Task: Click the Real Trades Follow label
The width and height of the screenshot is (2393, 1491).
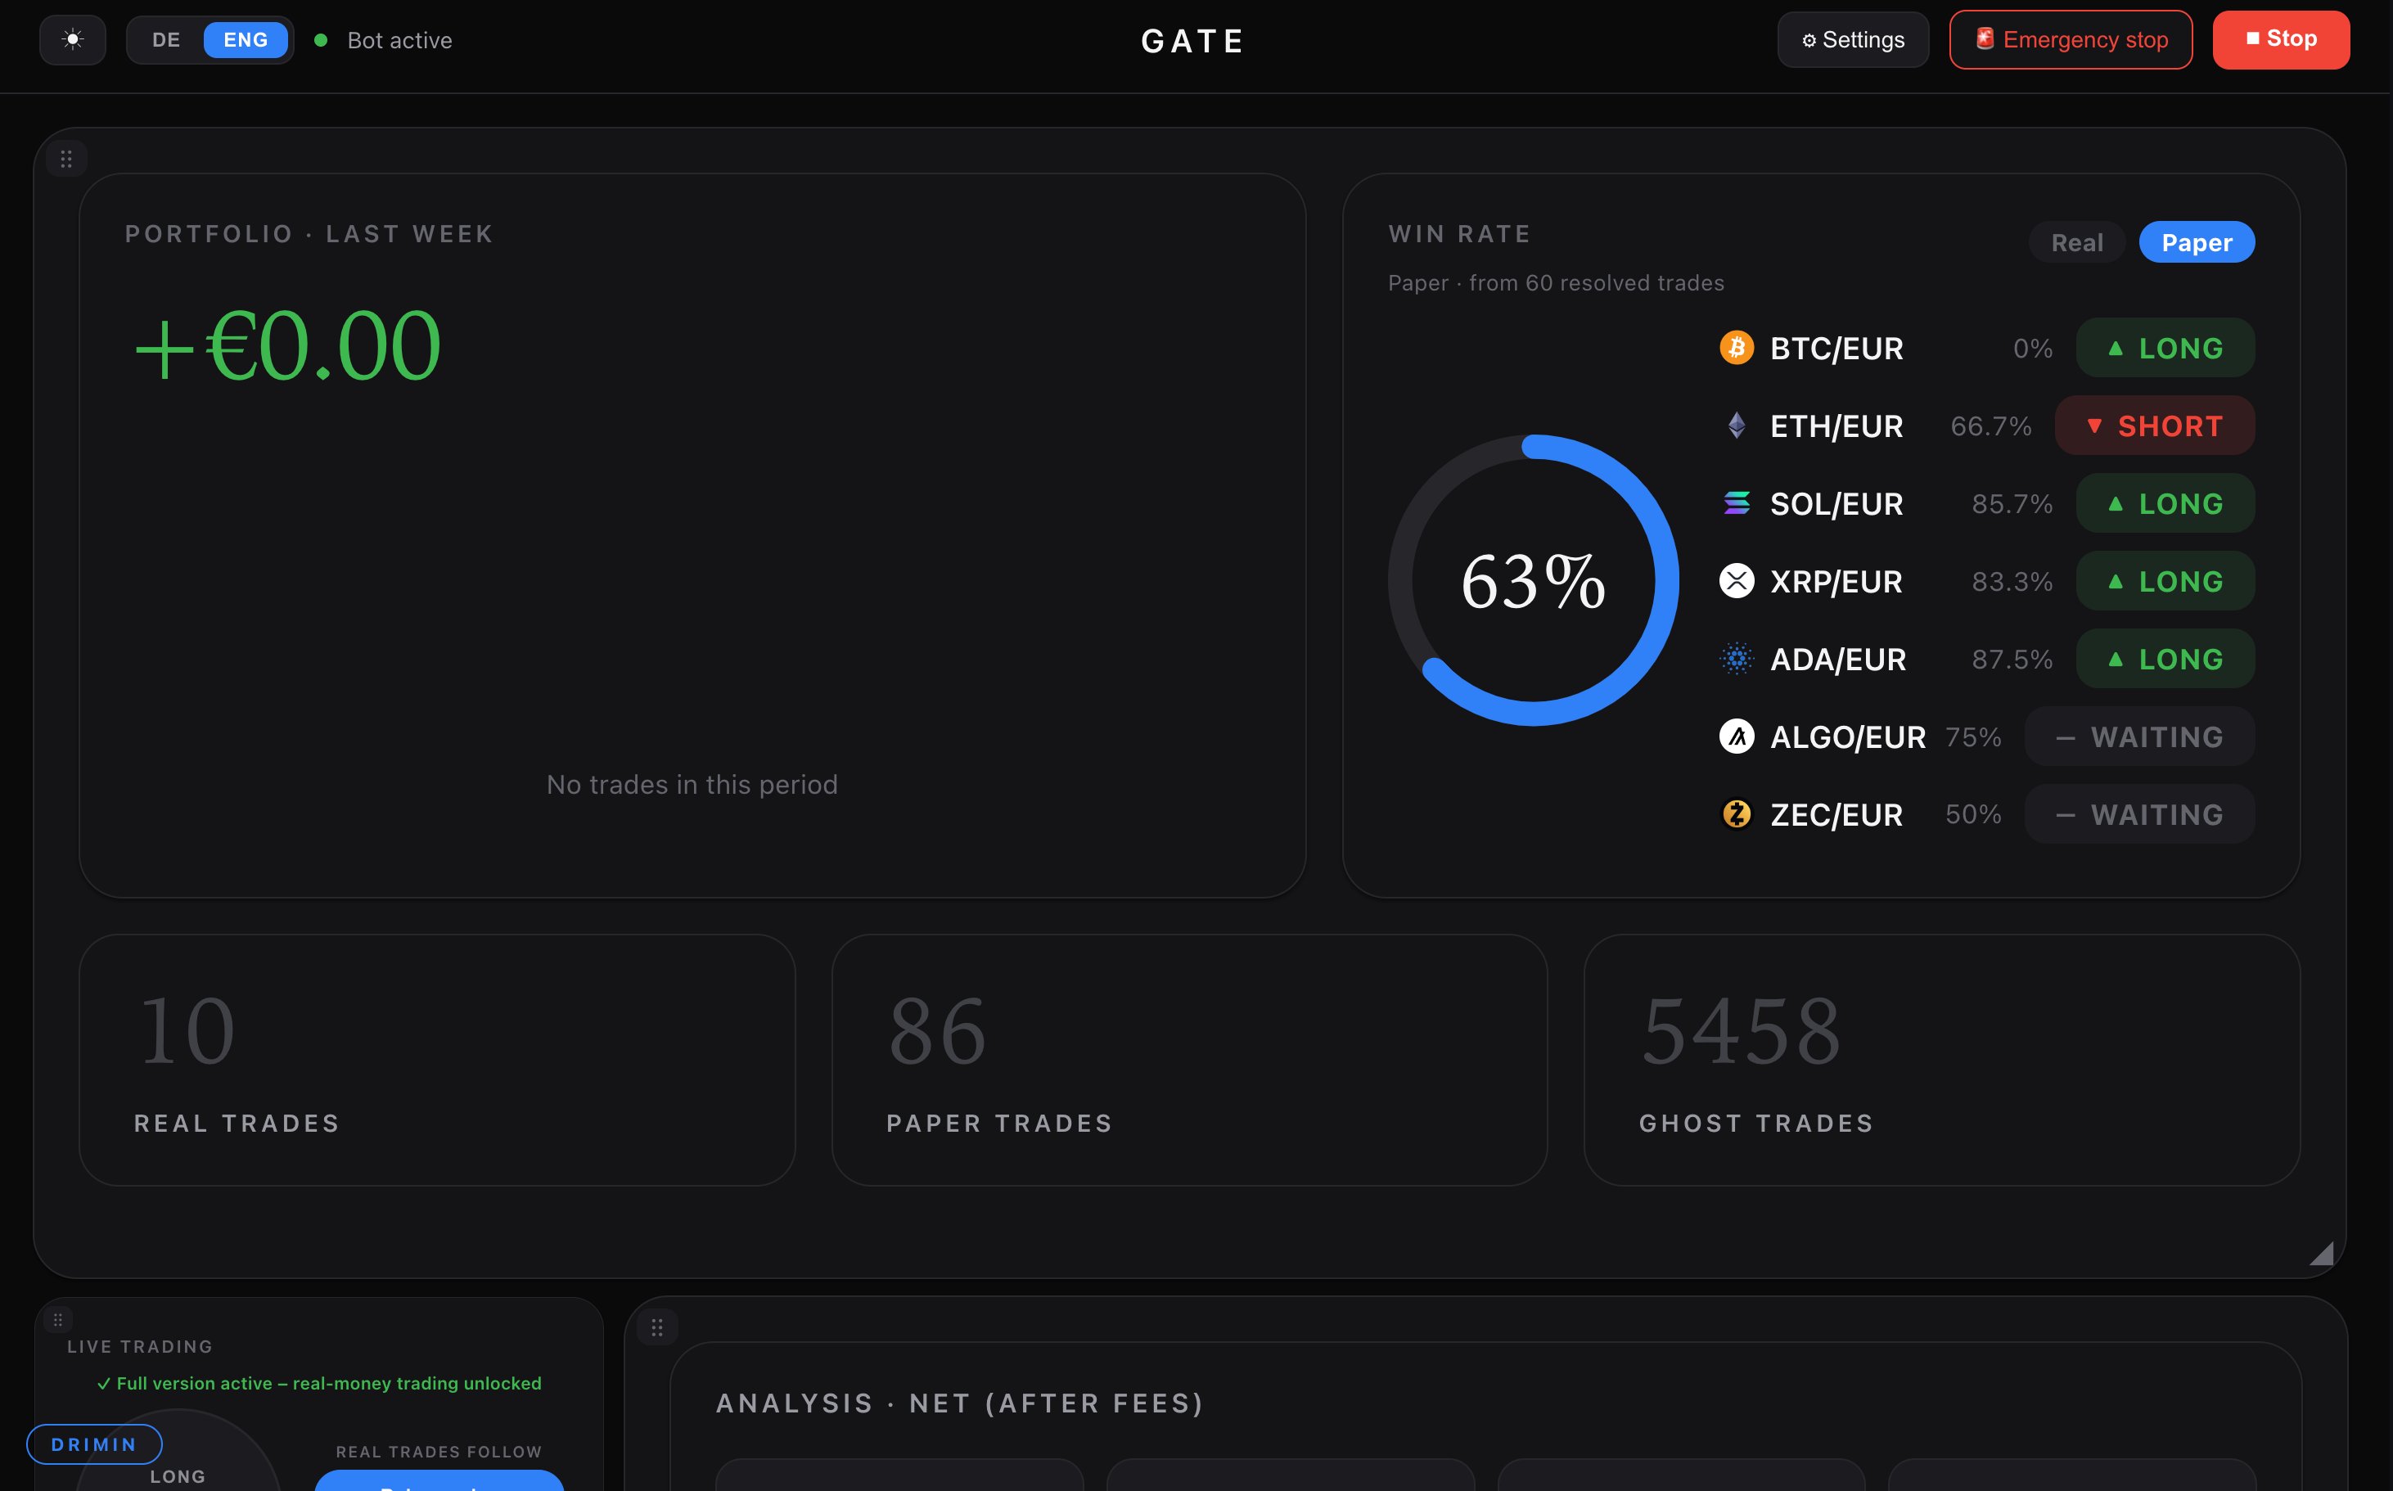Action: (x=439, y=1452)
